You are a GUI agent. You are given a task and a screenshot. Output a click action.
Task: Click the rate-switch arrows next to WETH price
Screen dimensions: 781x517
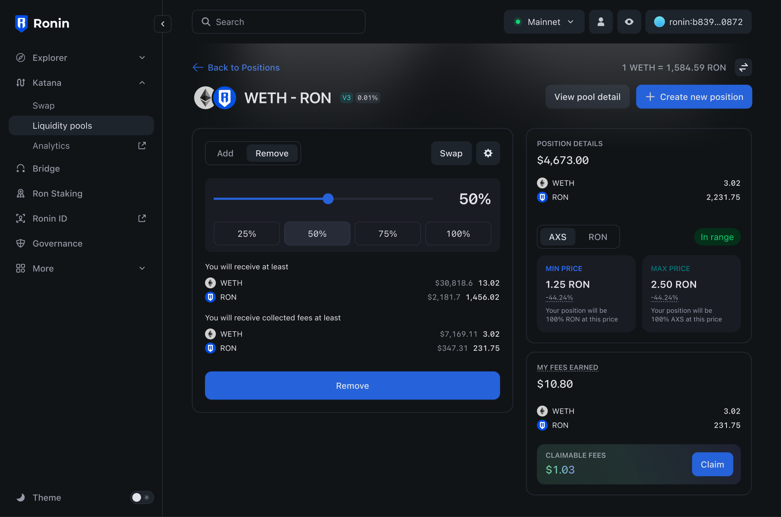(x=743, y=67)
